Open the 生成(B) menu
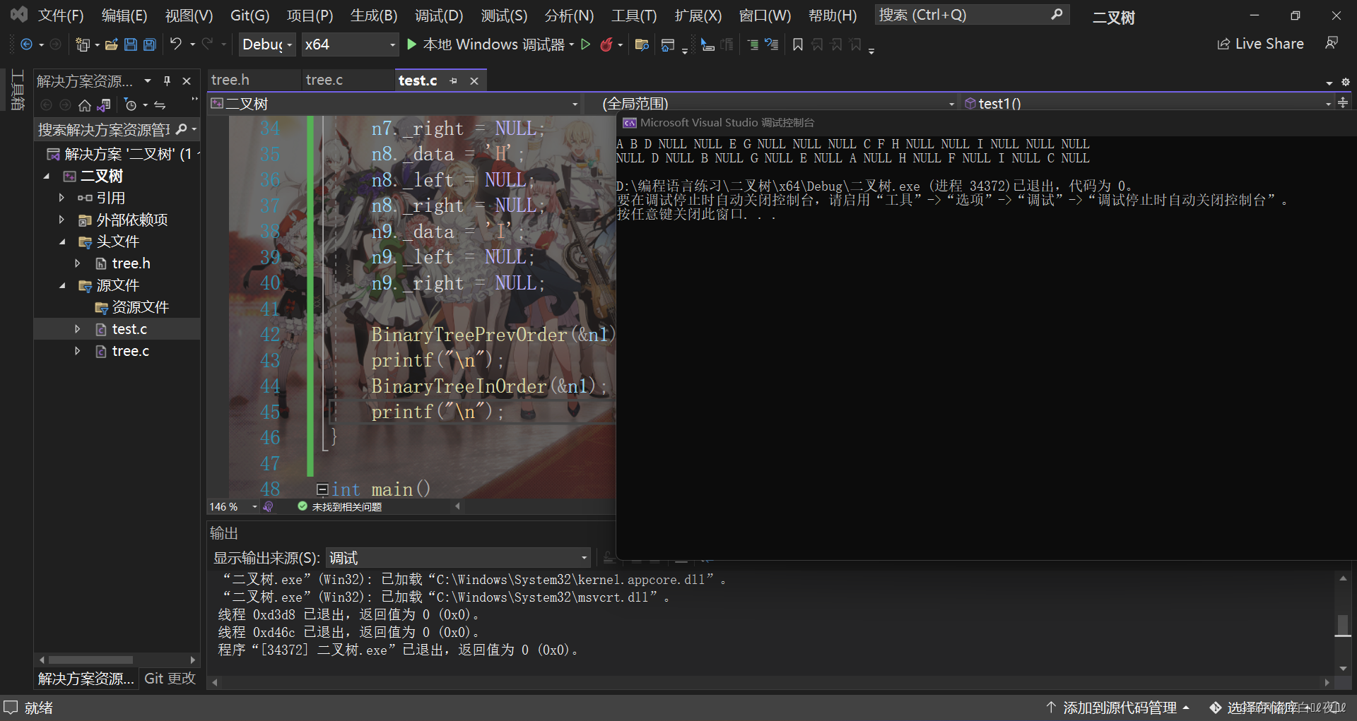 click(374, 15)
